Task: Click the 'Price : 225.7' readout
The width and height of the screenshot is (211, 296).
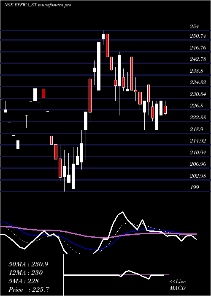Action: point(29,290)
